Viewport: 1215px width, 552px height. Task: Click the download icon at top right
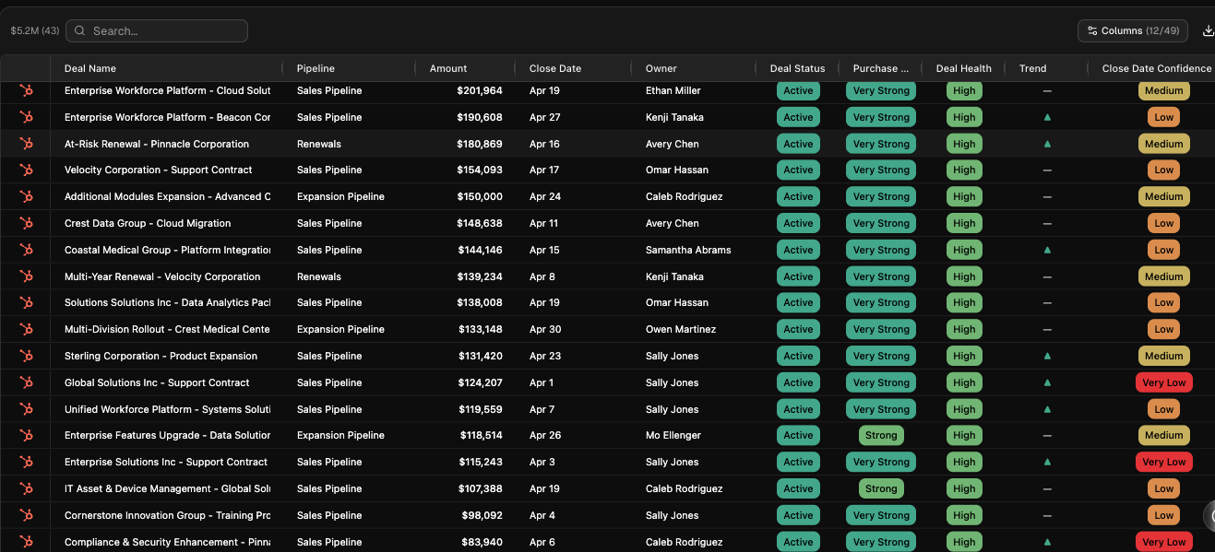pos(1208,31)
